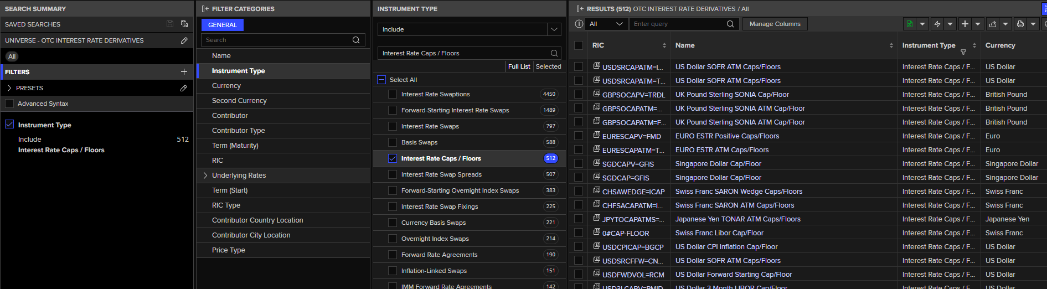
Task: Click the filter funnel on Instrument Type column
Action: tap(963, 52)
